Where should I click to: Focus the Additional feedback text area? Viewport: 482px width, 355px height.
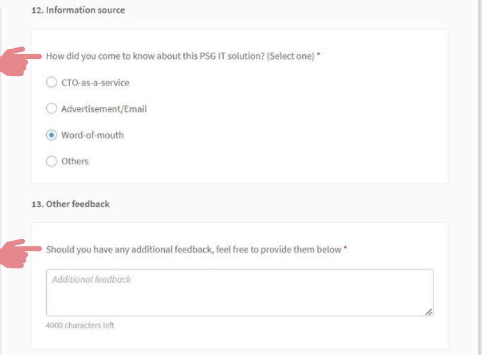tap(240, 292)
